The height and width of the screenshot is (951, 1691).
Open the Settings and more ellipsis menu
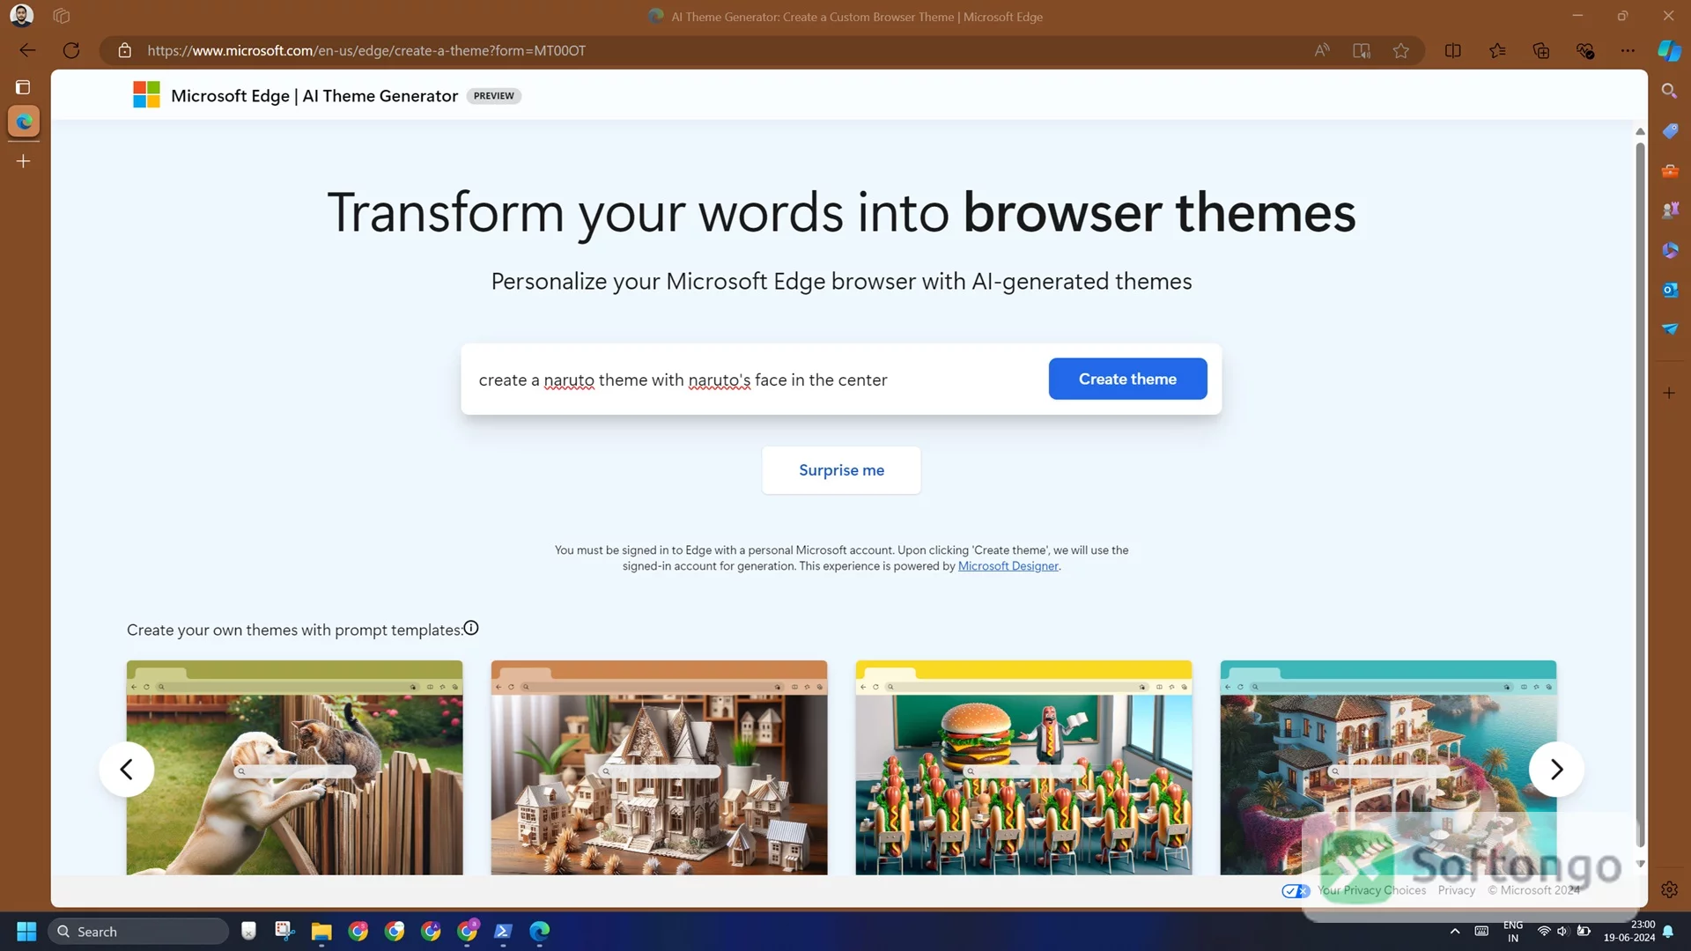pyautogui.click(x=1628, y=50)
